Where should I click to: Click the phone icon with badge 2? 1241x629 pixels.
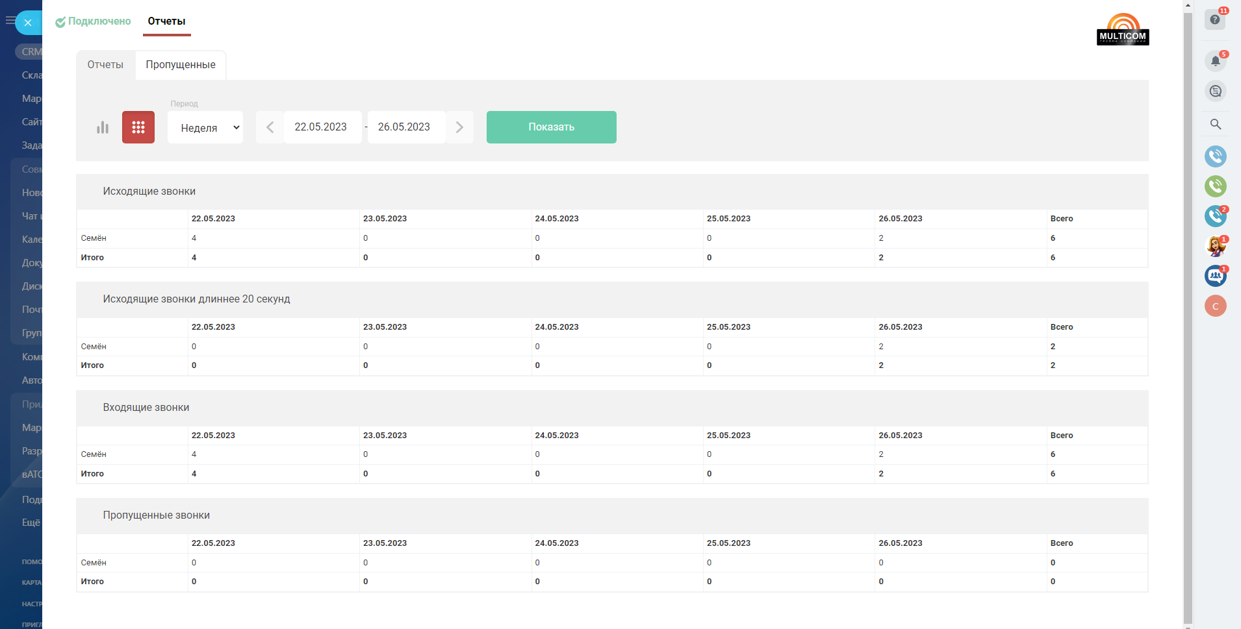pos(1216,216)
